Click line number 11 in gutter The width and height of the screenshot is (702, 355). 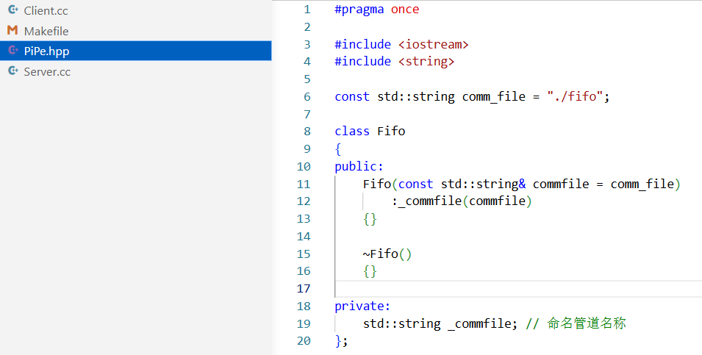(x=304, y=184)
